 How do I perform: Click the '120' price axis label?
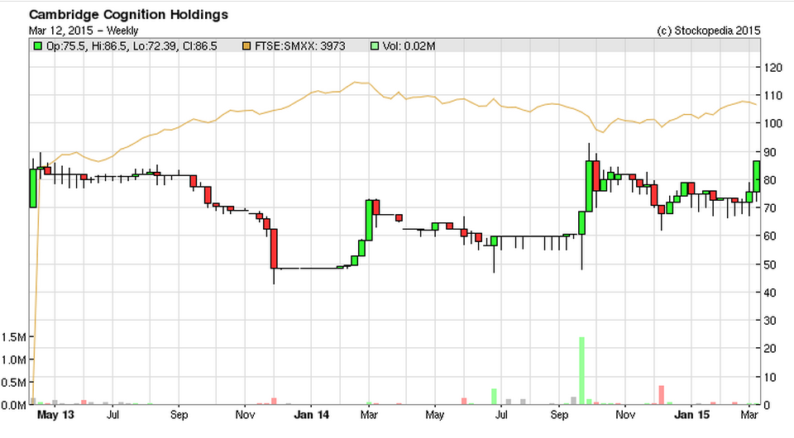(x=772, y=67)
